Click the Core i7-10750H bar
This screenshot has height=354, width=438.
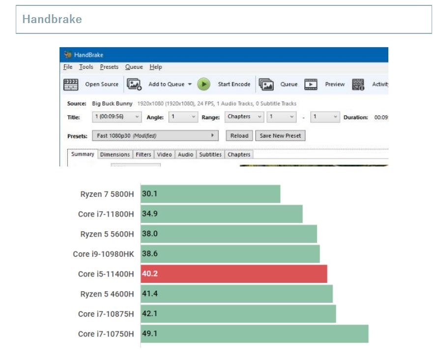click(255, 334)
